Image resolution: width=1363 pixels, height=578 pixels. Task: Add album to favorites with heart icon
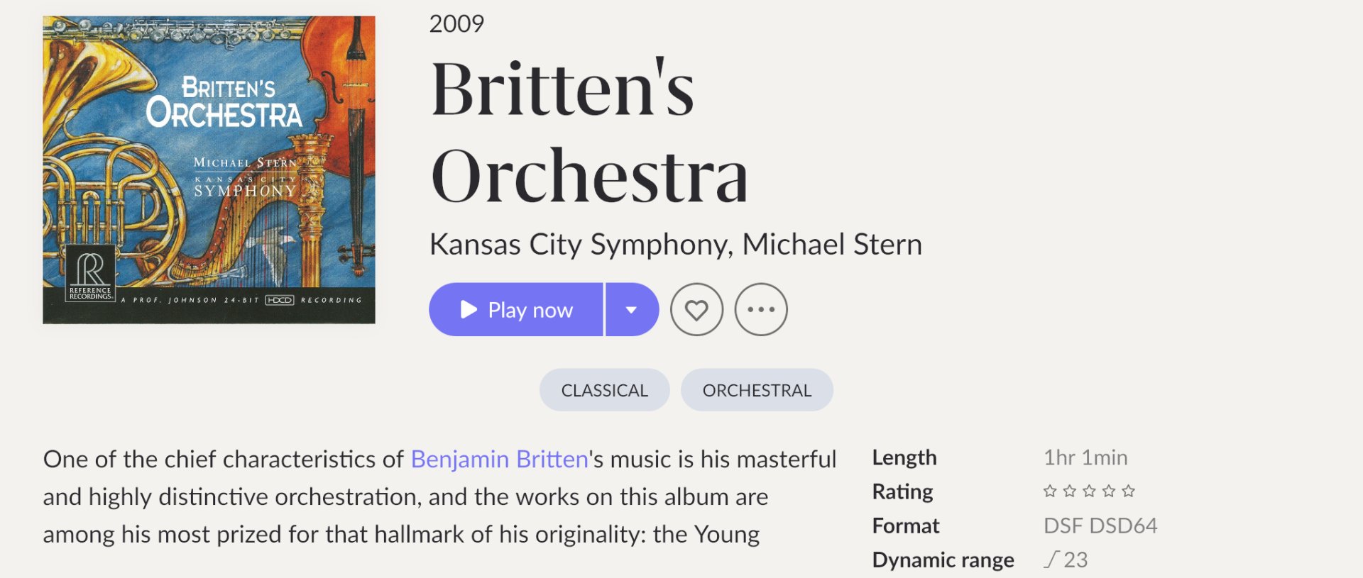(x=696, y=310)
